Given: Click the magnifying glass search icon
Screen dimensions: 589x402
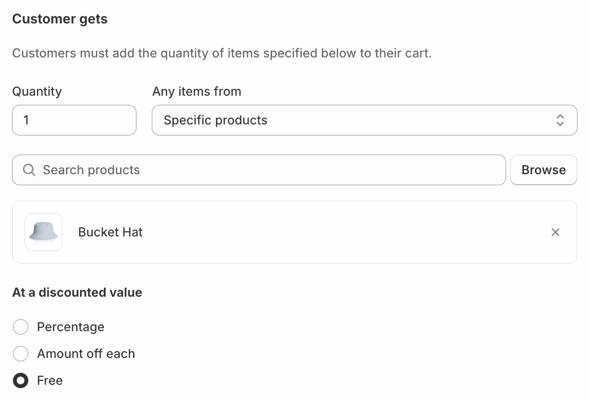Looking at the screenshot, I should point(29,170).
